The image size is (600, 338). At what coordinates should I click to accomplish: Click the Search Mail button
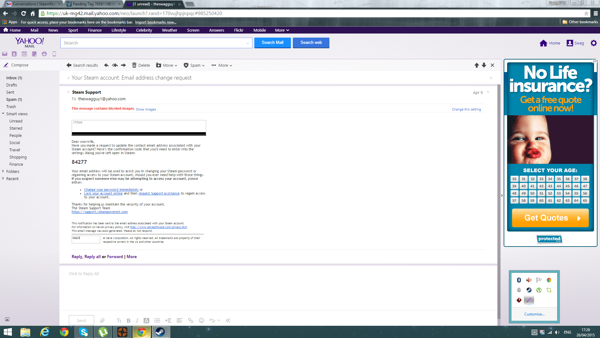tap(272, 43)
